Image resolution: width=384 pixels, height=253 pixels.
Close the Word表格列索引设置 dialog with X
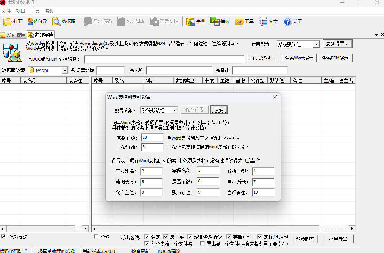(x=275, y=97)
